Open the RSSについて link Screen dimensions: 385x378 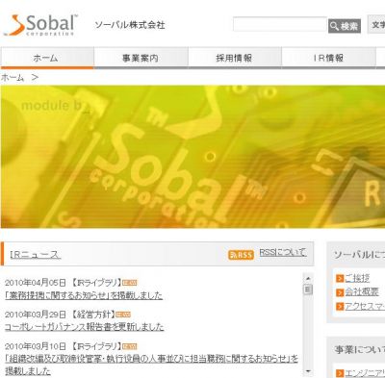coord(283,252)
